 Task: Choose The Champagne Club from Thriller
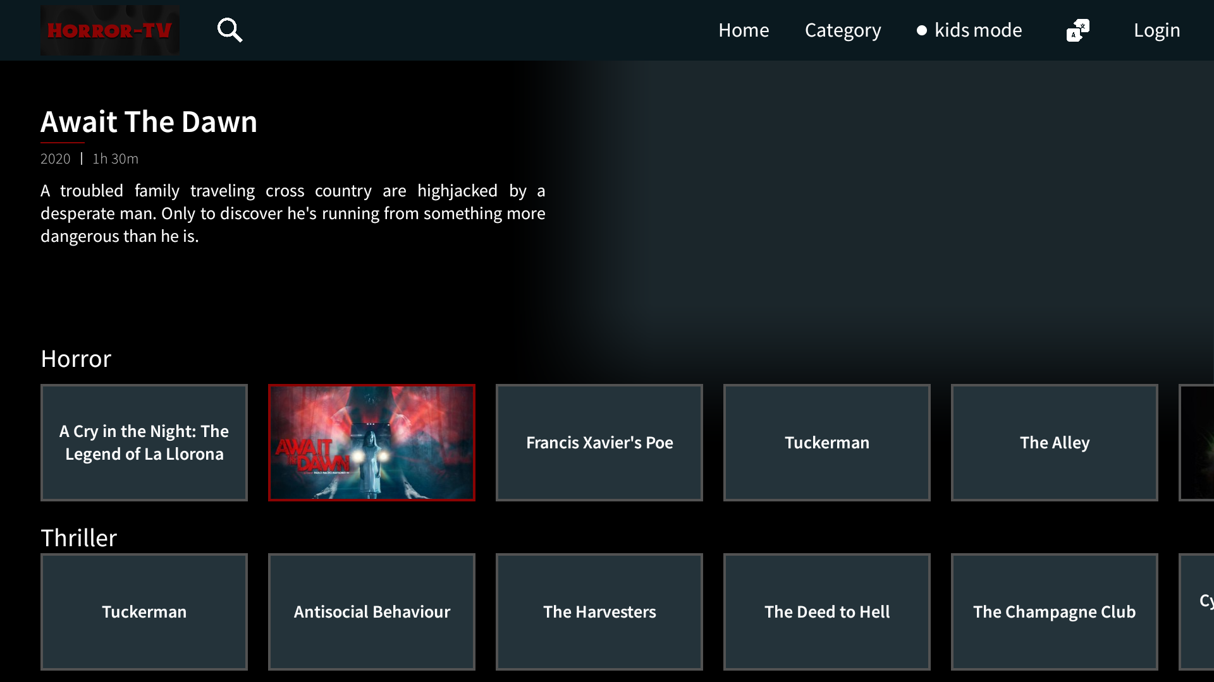tap(1054, 611)
